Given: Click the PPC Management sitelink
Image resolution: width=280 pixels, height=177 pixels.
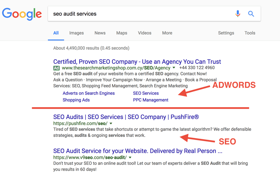Looking at the screenshot, I should point(150,100).
